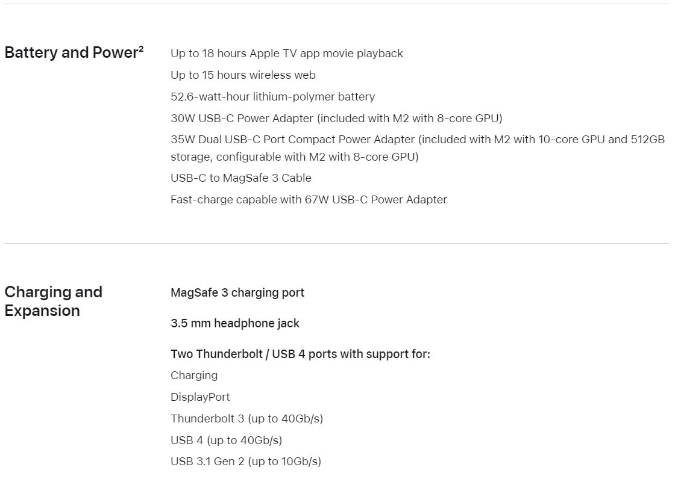Click the Charging and Expansion heading
The width and height of the screenshot is (678, 479).
pyautogui.click(x=53, y=301)
